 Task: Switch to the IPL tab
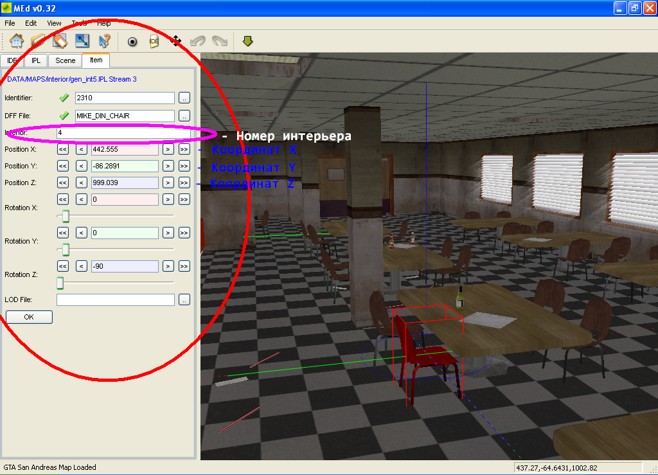tap(36, 60)
